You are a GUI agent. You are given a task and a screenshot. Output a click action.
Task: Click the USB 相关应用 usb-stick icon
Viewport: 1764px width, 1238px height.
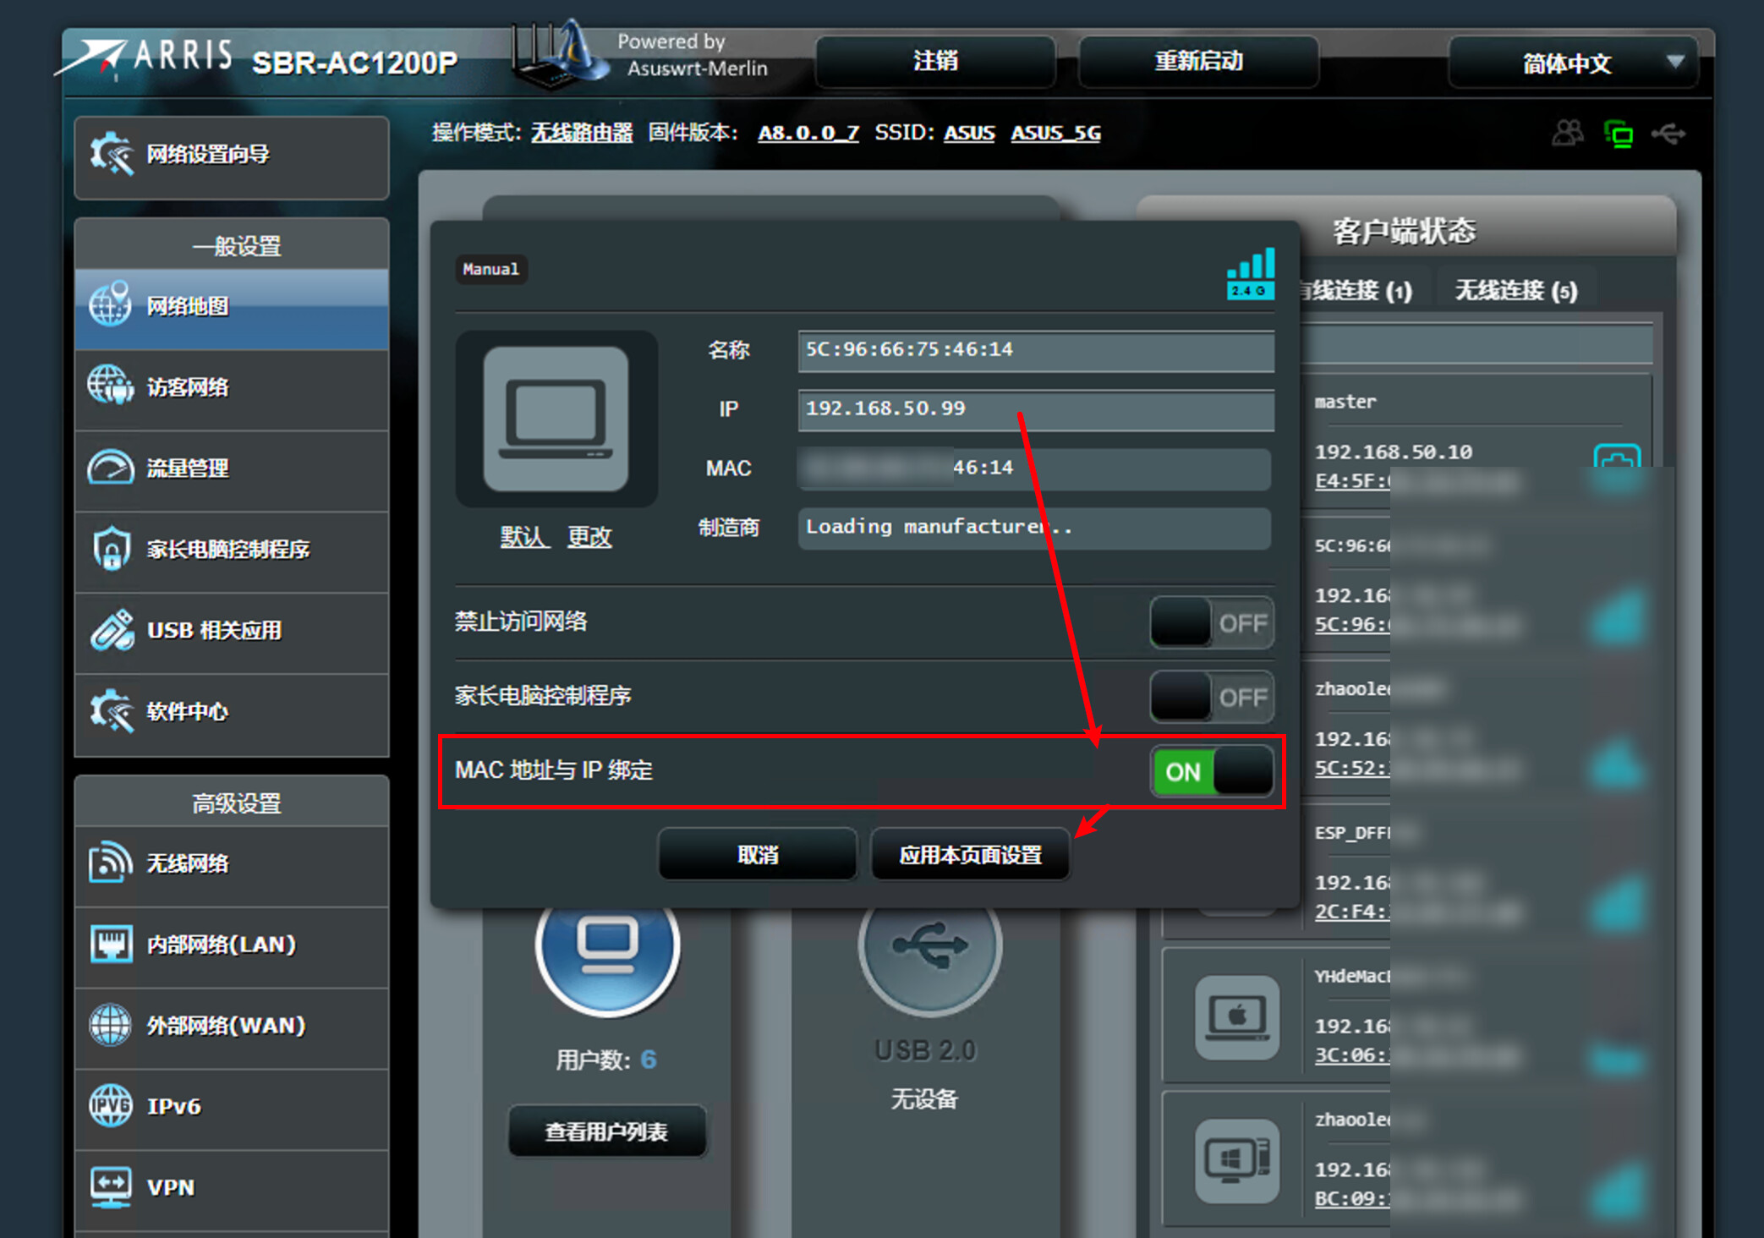pyautogui.click(x=112, y=630)
